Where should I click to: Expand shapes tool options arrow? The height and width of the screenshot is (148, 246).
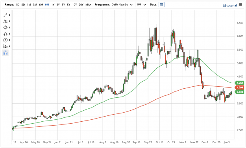click(x=9, y=27)
